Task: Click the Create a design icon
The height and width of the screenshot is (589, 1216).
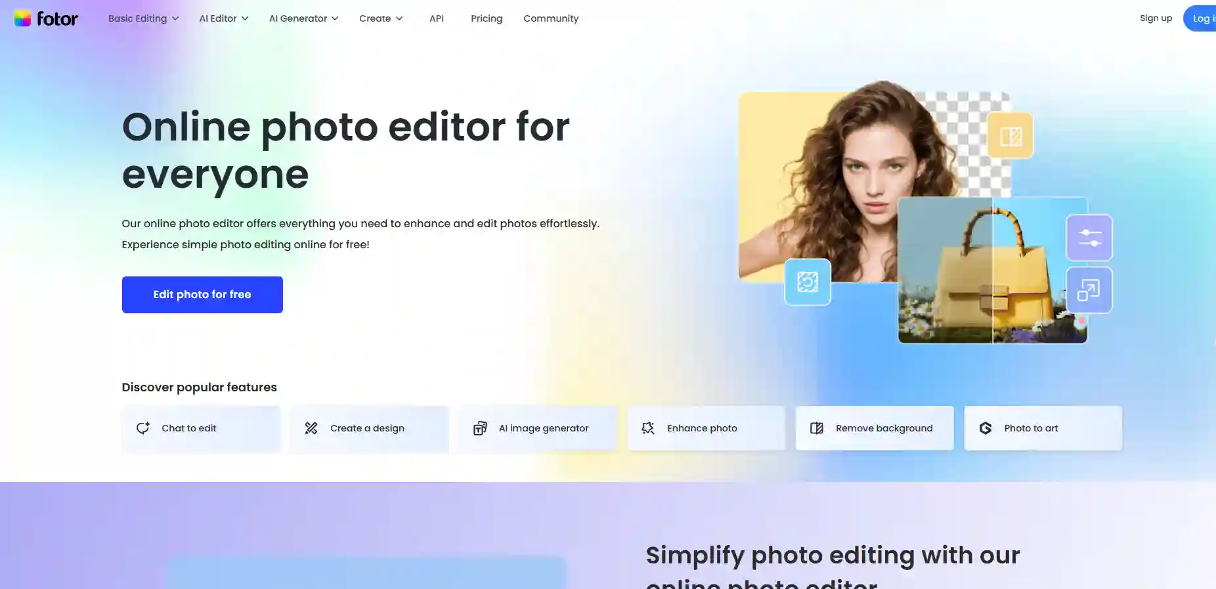Action: coord(311,428)
